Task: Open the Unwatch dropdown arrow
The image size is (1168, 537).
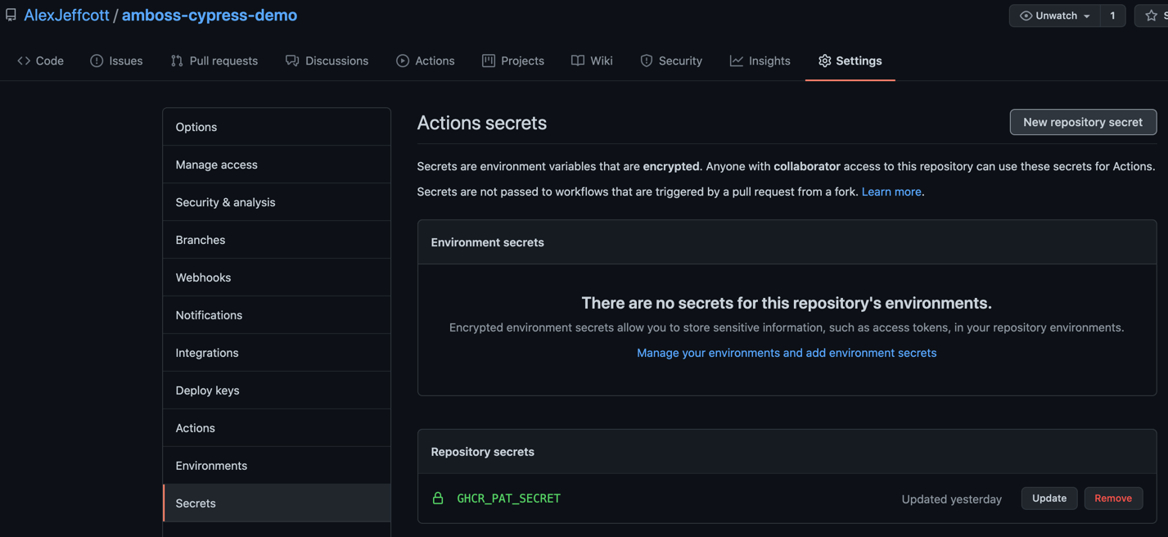Action: [1087, 16]
